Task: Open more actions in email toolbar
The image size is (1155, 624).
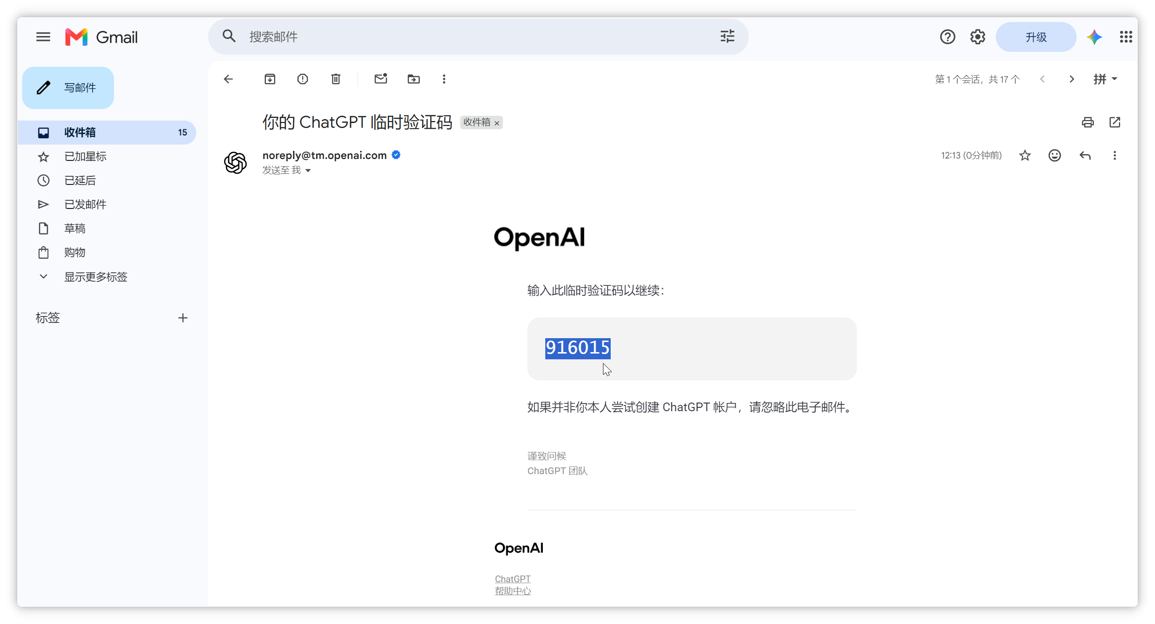Action: 444,79
